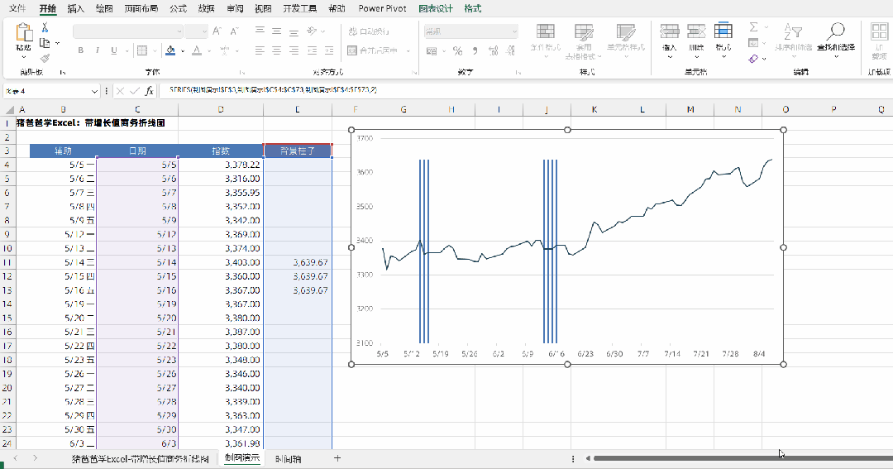The width and height of the screenshot is (893, 469).
Task: Click the Paste clipboard icon
Action: click(23, 32)
